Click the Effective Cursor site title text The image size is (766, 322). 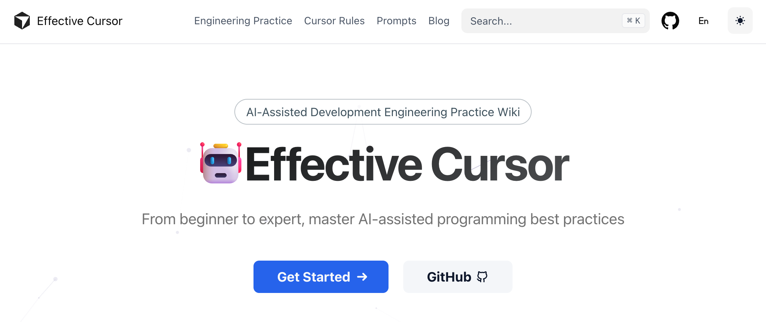[79, 21]
